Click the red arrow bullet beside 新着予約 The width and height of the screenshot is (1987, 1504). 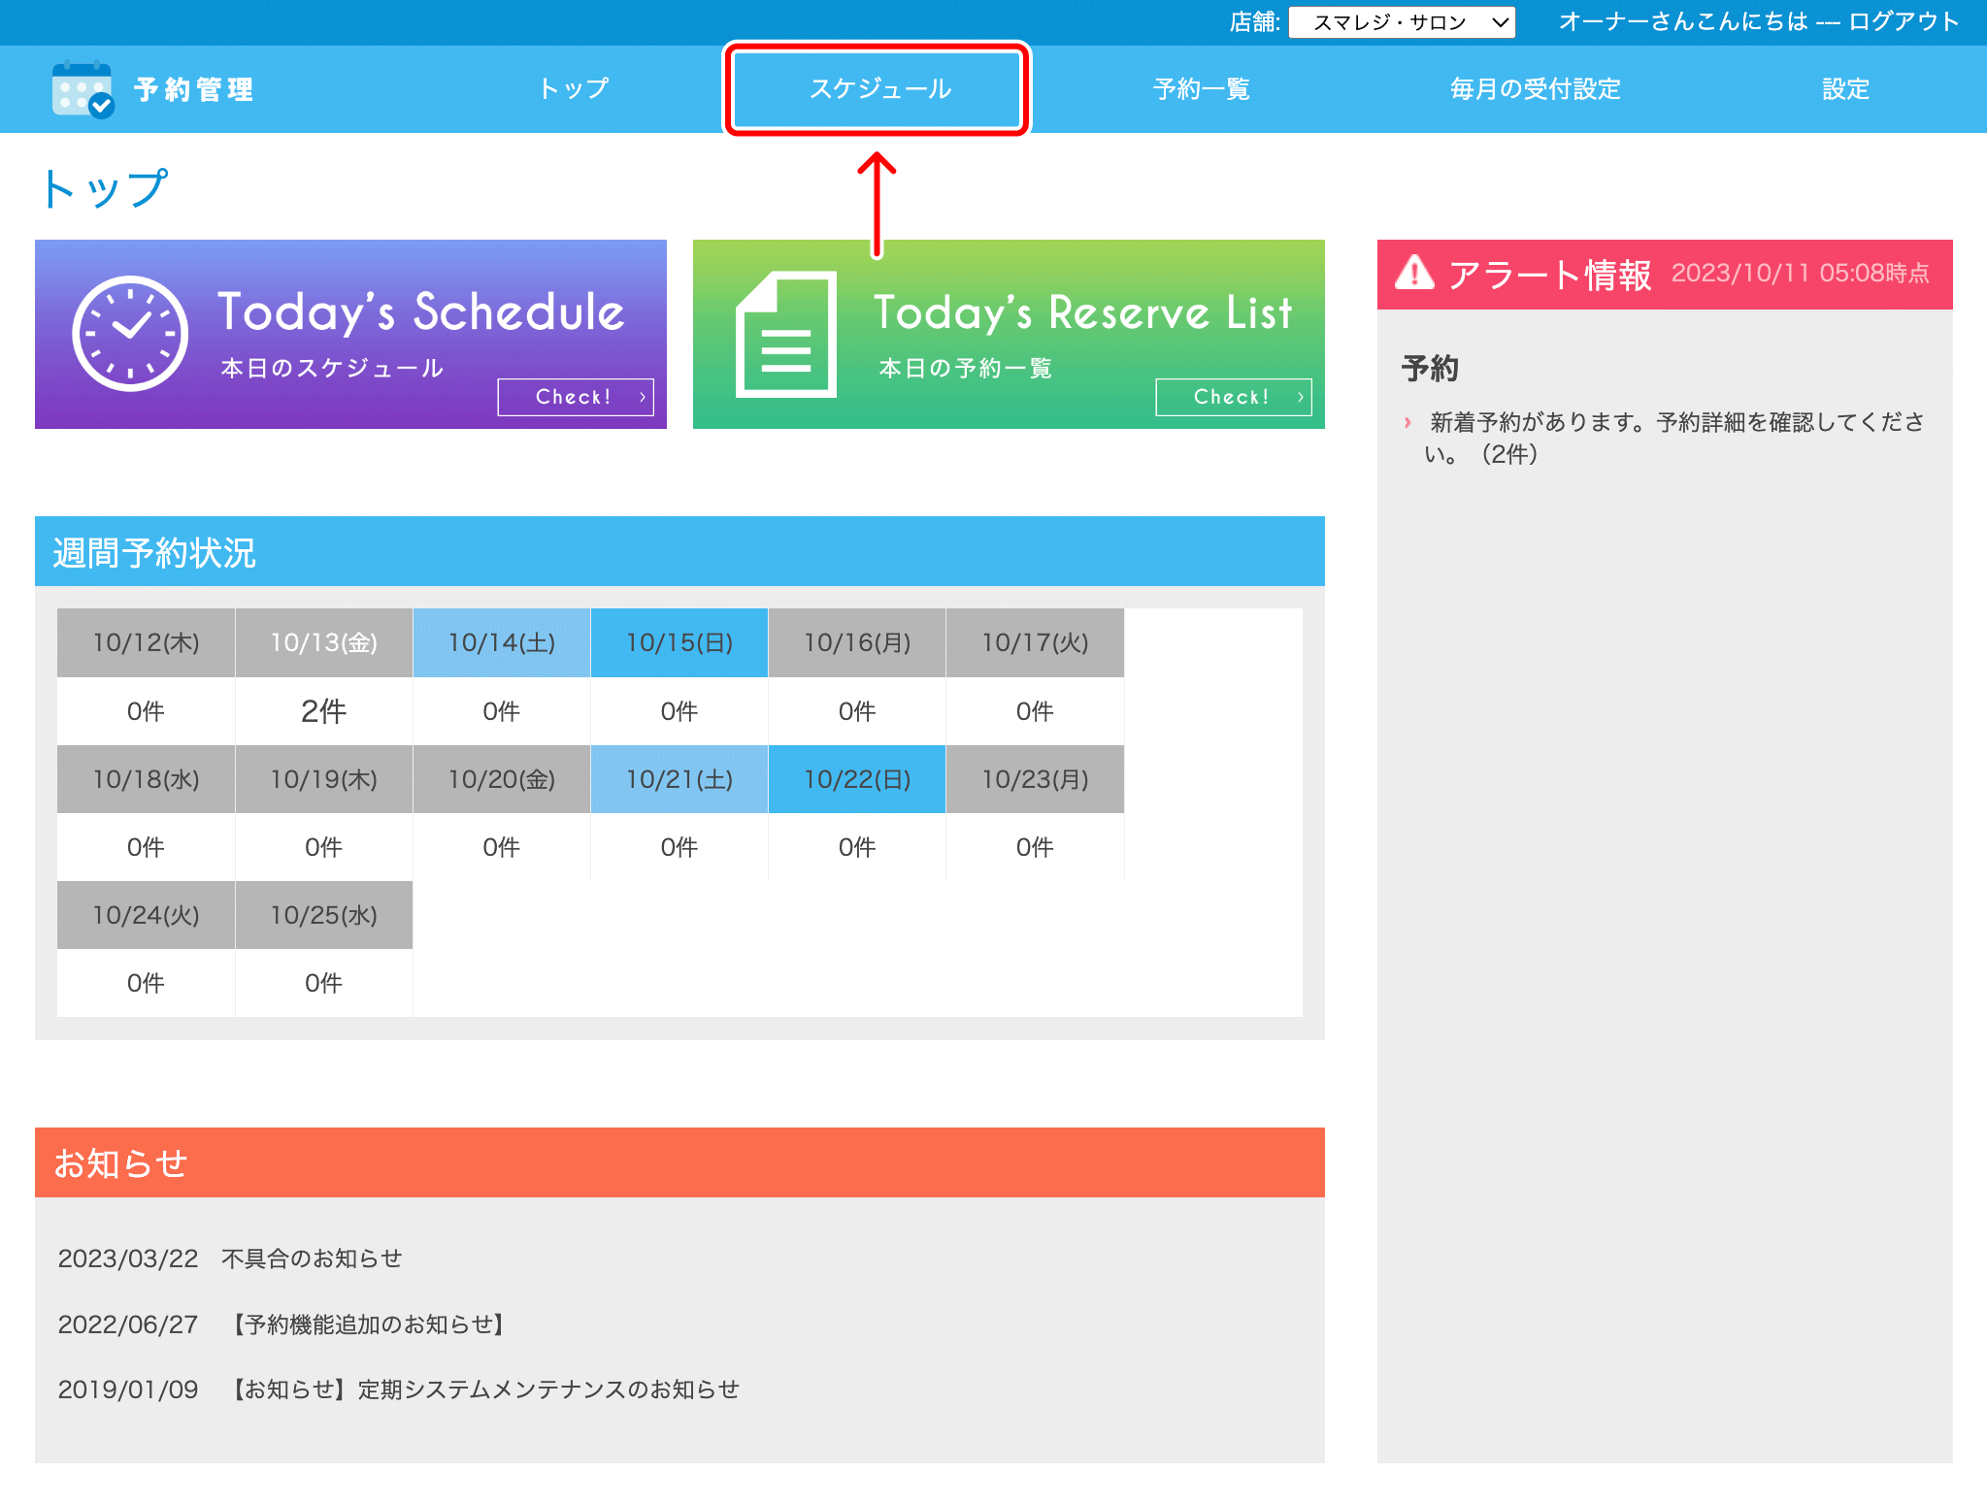tap(1407, 422)
